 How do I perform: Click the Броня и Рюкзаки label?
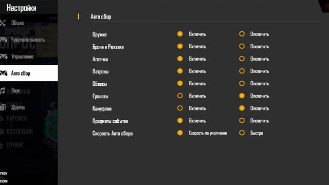click(x=108, y=47)
